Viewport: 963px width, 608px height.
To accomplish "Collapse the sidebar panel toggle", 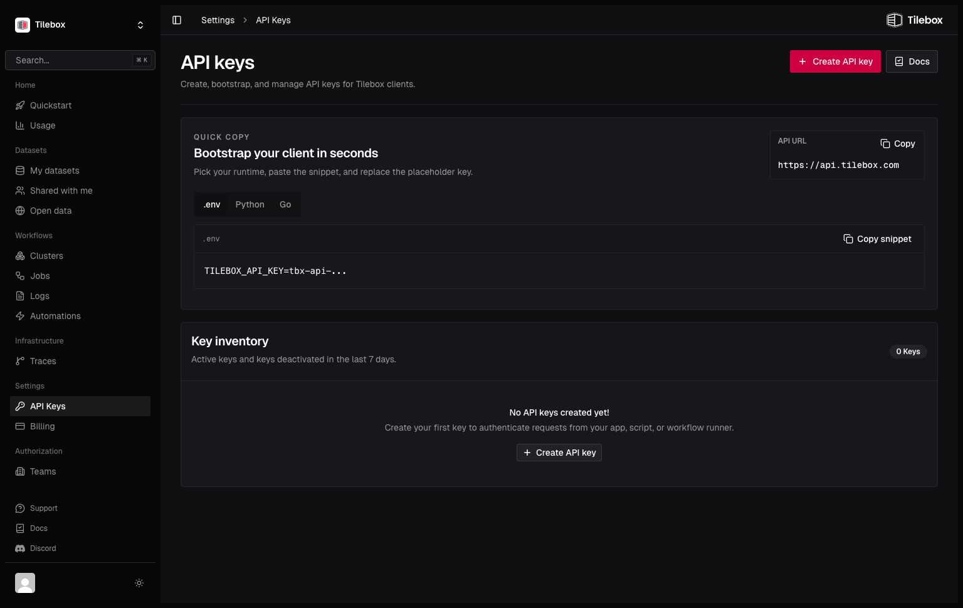I will click(x=177, y=20).
